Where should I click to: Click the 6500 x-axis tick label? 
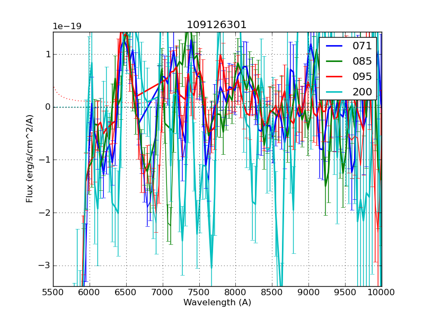pyautogui.click(x=126, y=291)
